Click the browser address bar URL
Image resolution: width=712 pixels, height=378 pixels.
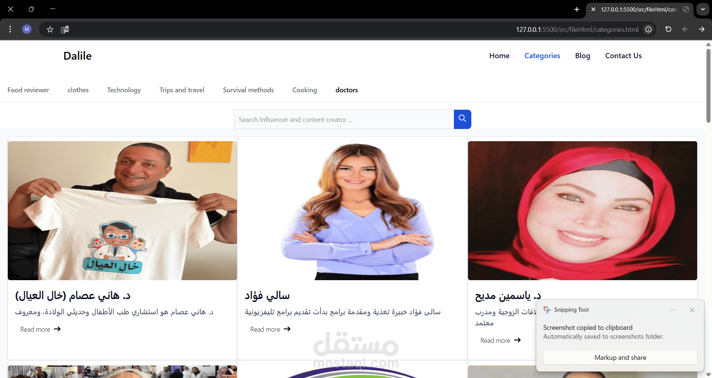(577, 29)
